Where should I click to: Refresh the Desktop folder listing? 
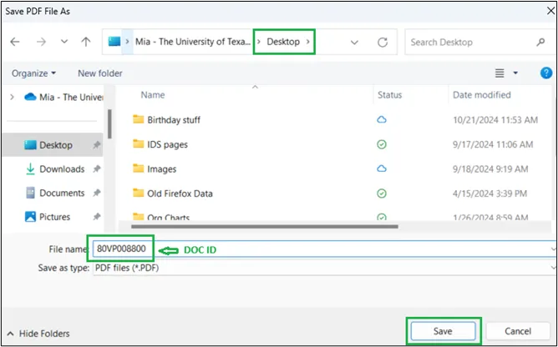383,42
